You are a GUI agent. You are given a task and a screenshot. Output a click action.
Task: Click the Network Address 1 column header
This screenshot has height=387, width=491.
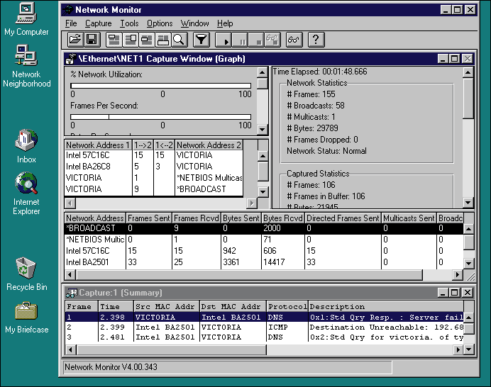[98, 145]
